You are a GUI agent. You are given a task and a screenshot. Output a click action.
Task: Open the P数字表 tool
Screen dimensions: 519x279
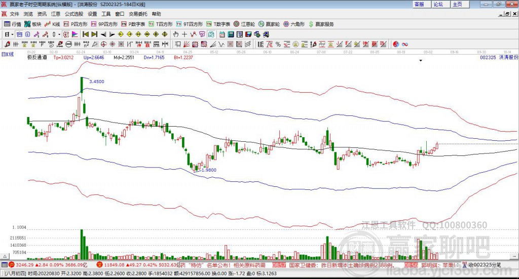(x=133, y=24)
